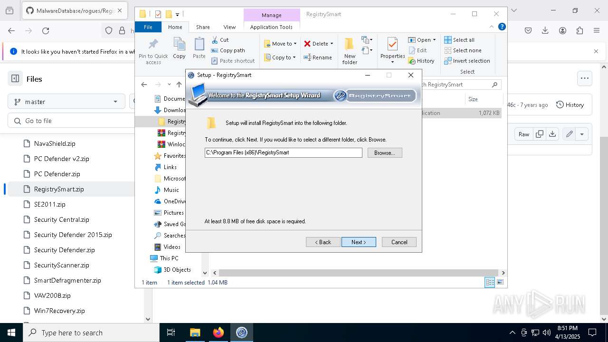608x342 pixels.
Task: Click the GitHub edit pencil icon
Action: tap(569, 134)
